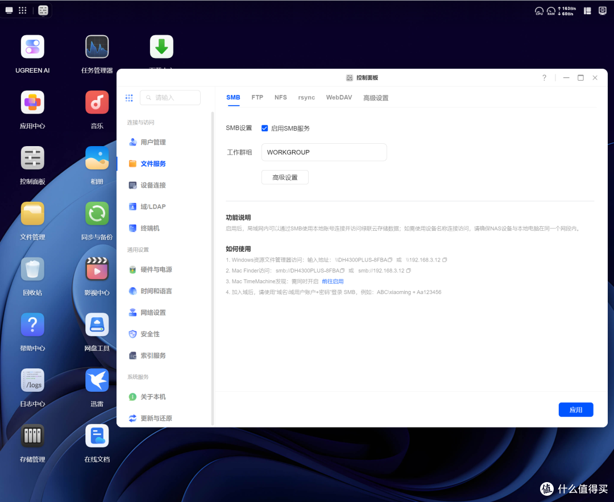This screenshot has width=614, height=502.
Task: Copy the smb://DH4300PLUS-8FBA address
Action: click(342, 271)
